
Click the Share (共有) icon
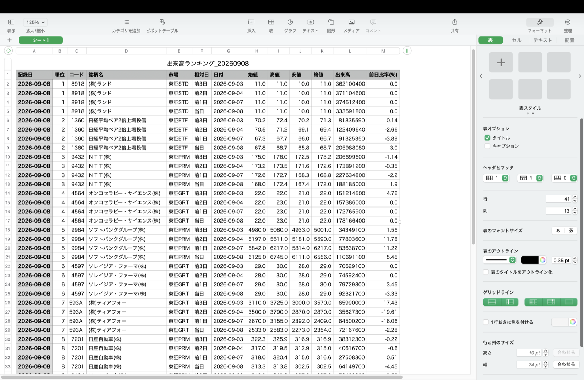[454, 22]
